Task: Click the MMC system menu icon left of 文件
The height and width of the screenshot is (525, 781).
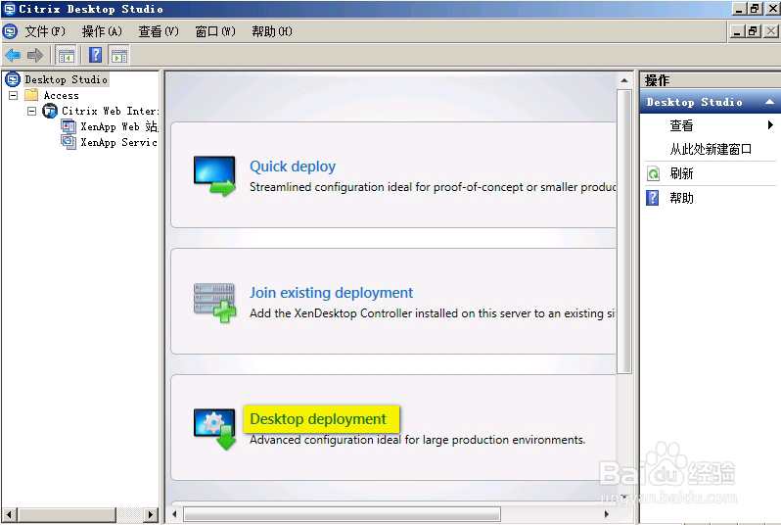Action: [x=10, y=31]
